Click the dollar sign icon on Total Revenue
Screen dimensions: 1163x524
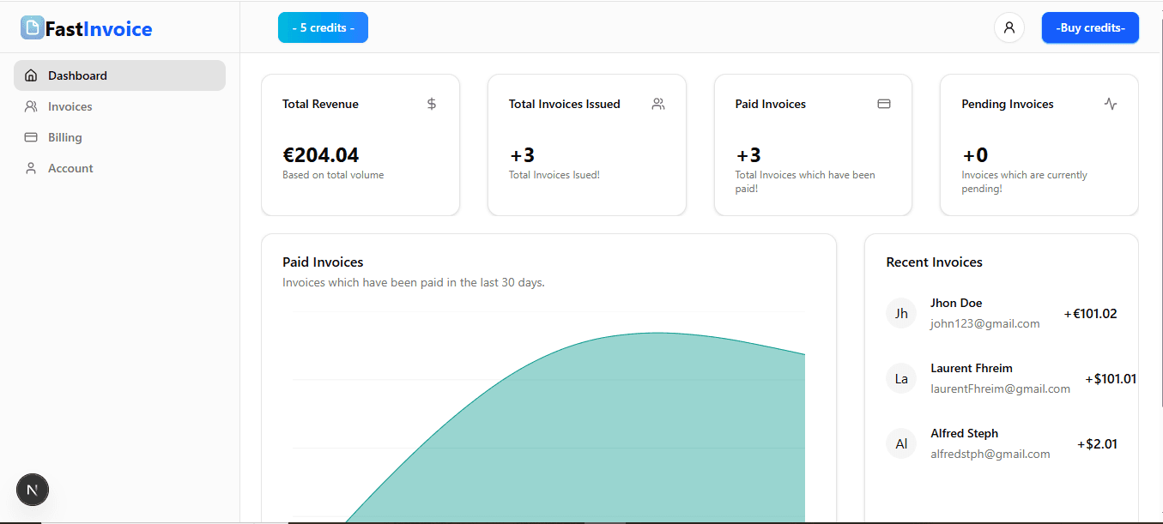[x=432, y=104]
